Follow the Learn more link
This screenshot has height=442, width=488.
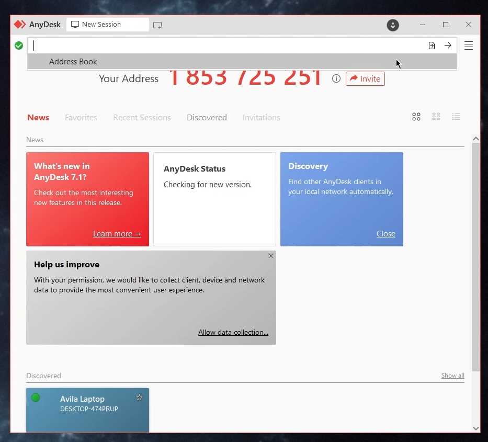[x=117, y=234]
